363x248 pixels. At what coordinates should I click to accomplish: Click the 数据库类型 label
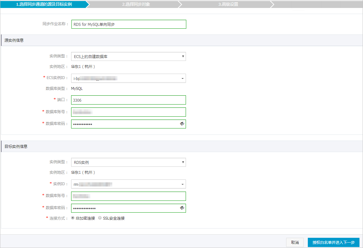(x=56, y=89)
